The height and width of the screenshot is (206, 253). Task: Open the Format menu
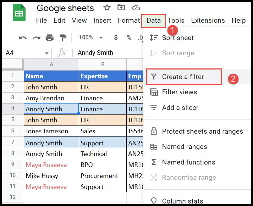129,21
